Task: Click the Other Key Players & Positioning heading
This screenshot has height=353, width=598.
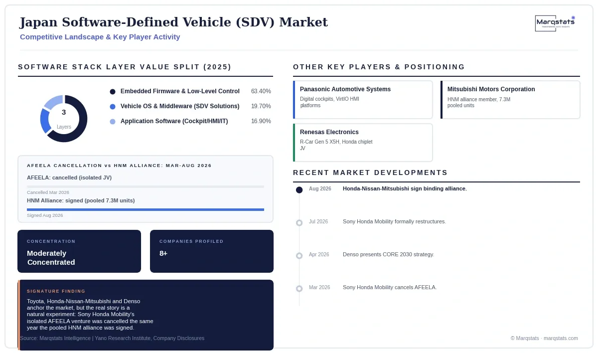Action: coord(379,67)
